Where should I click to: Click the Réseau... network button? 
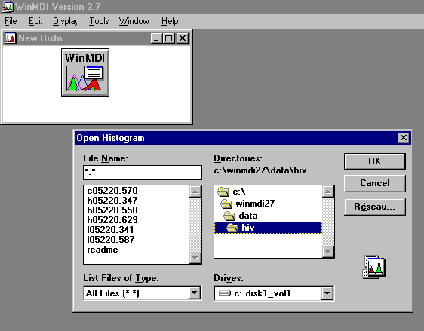pyautogui.click(x=374, y=207)
